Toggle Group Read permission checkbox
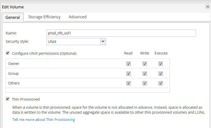This screenshot has width=211, height=128. pos(128,74)
